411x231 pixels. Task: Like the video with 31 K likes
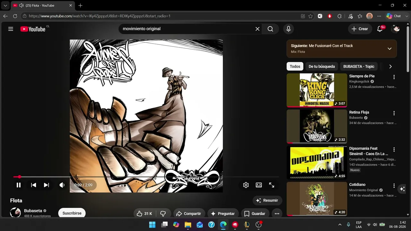point(144,214)
